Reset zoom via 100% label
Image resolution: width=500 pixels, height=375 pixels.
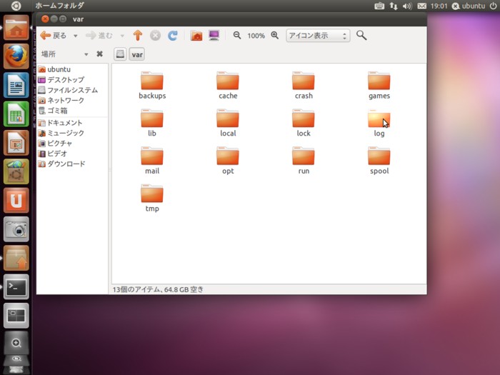(x=256, y=36)
